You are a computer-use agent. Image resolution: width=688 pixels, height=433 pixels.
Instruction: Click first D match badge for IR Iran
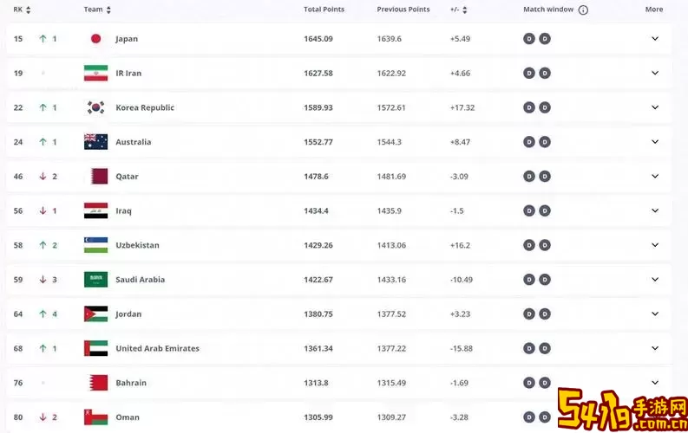point(529,73)
